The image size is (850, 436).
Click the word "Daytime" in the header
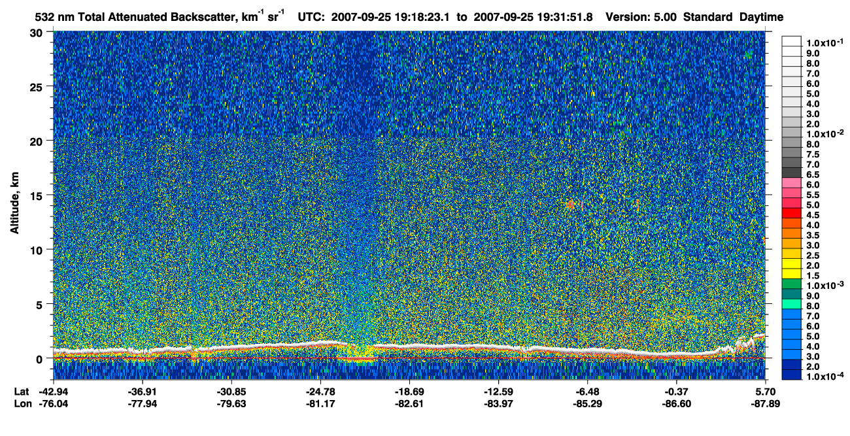tap(762, 17)
